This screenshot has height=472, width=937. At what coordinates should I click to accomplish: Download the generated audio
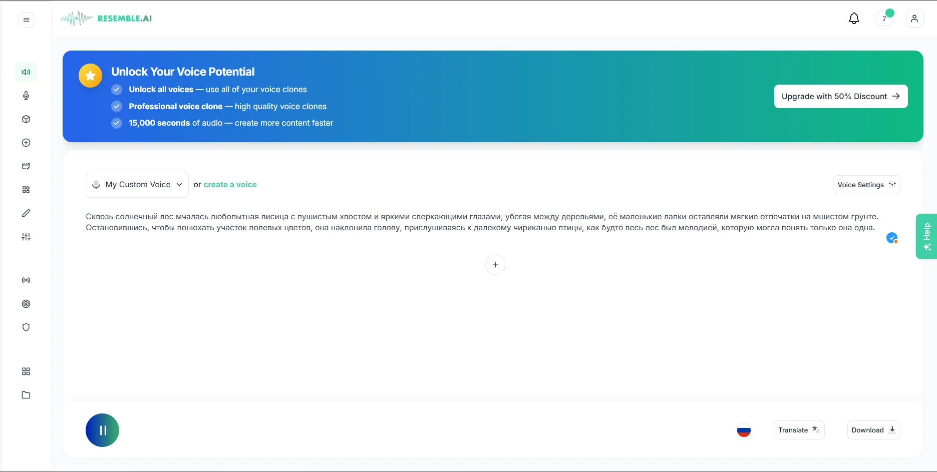[873, 430]
